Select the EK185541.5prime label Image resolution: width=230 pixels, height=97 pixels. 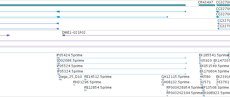(213, 55)
